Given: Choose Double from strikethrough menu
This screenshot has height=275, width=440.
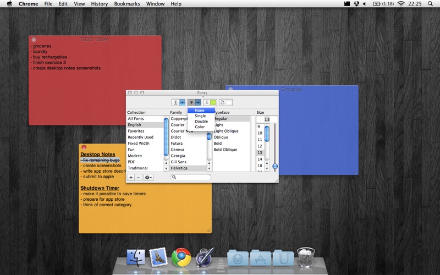Looking at the screenshot, I should point(201,122).
